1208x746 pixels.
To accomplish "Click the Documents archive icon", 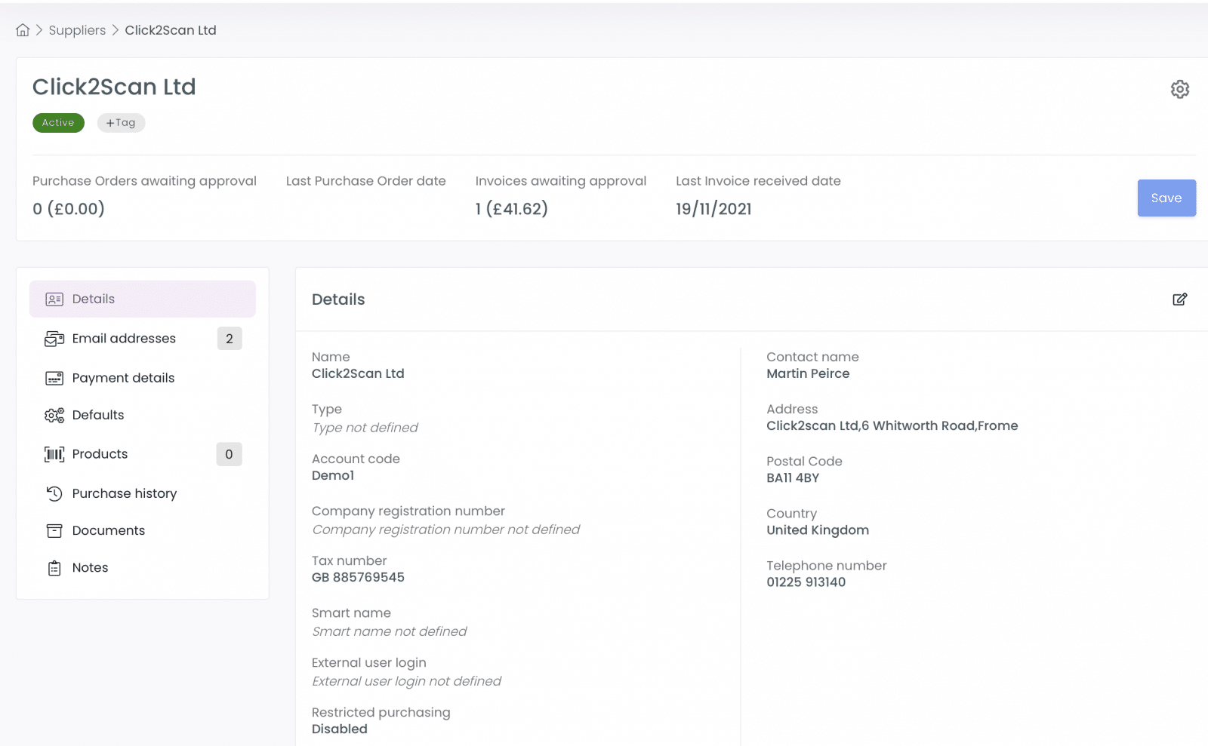I will coord(54,531).
